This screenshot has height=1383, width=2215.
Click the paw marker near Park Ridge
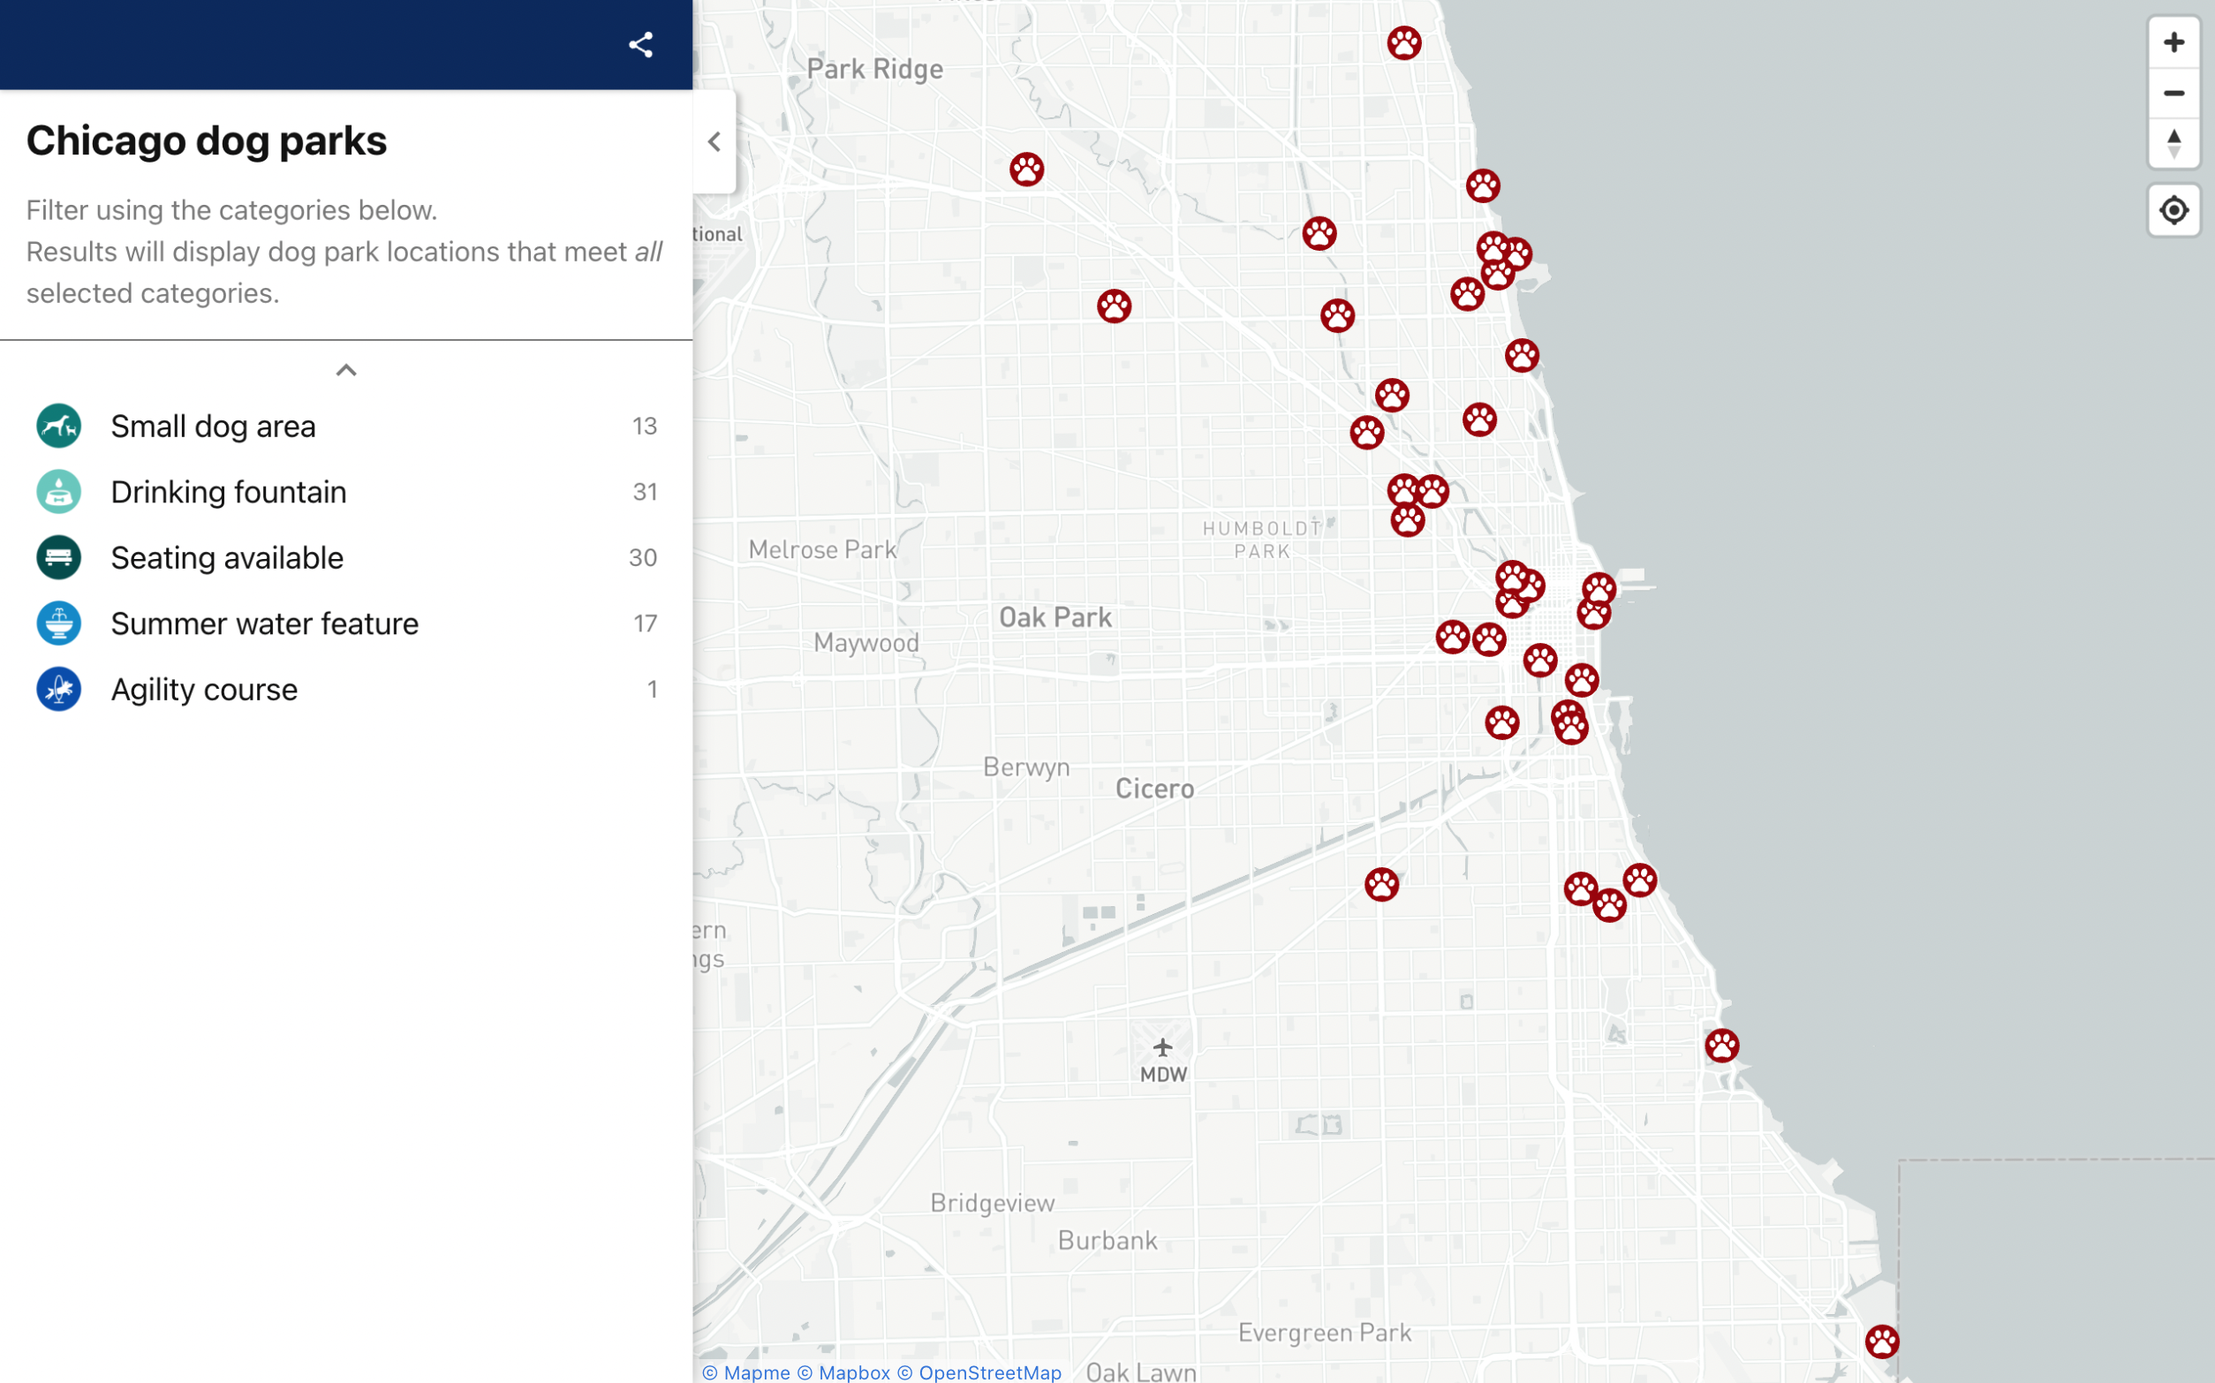pos(1026,170)
